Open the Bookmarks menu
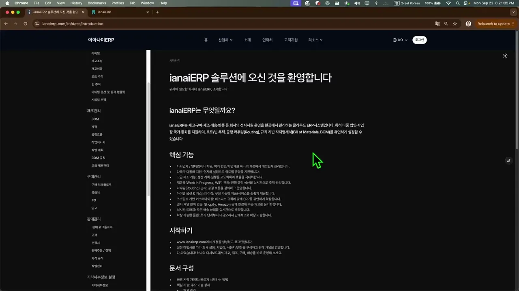Viewport: 519px width, 291px height. 97,3
